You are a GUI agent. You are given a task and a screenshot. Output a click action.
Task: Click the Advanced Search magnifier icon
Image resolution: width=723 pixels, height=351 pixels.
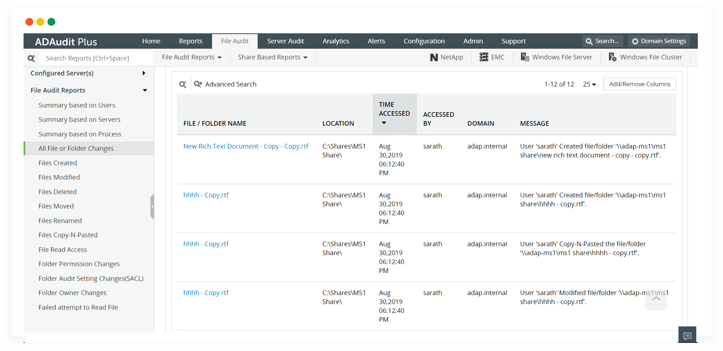(198, 84)
